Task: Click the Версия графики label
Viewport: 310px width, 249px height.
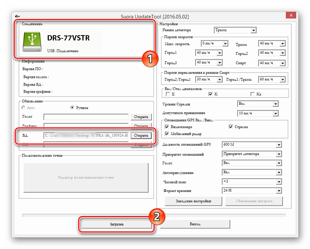Action: pyautogui.click(x=38, y=92)
